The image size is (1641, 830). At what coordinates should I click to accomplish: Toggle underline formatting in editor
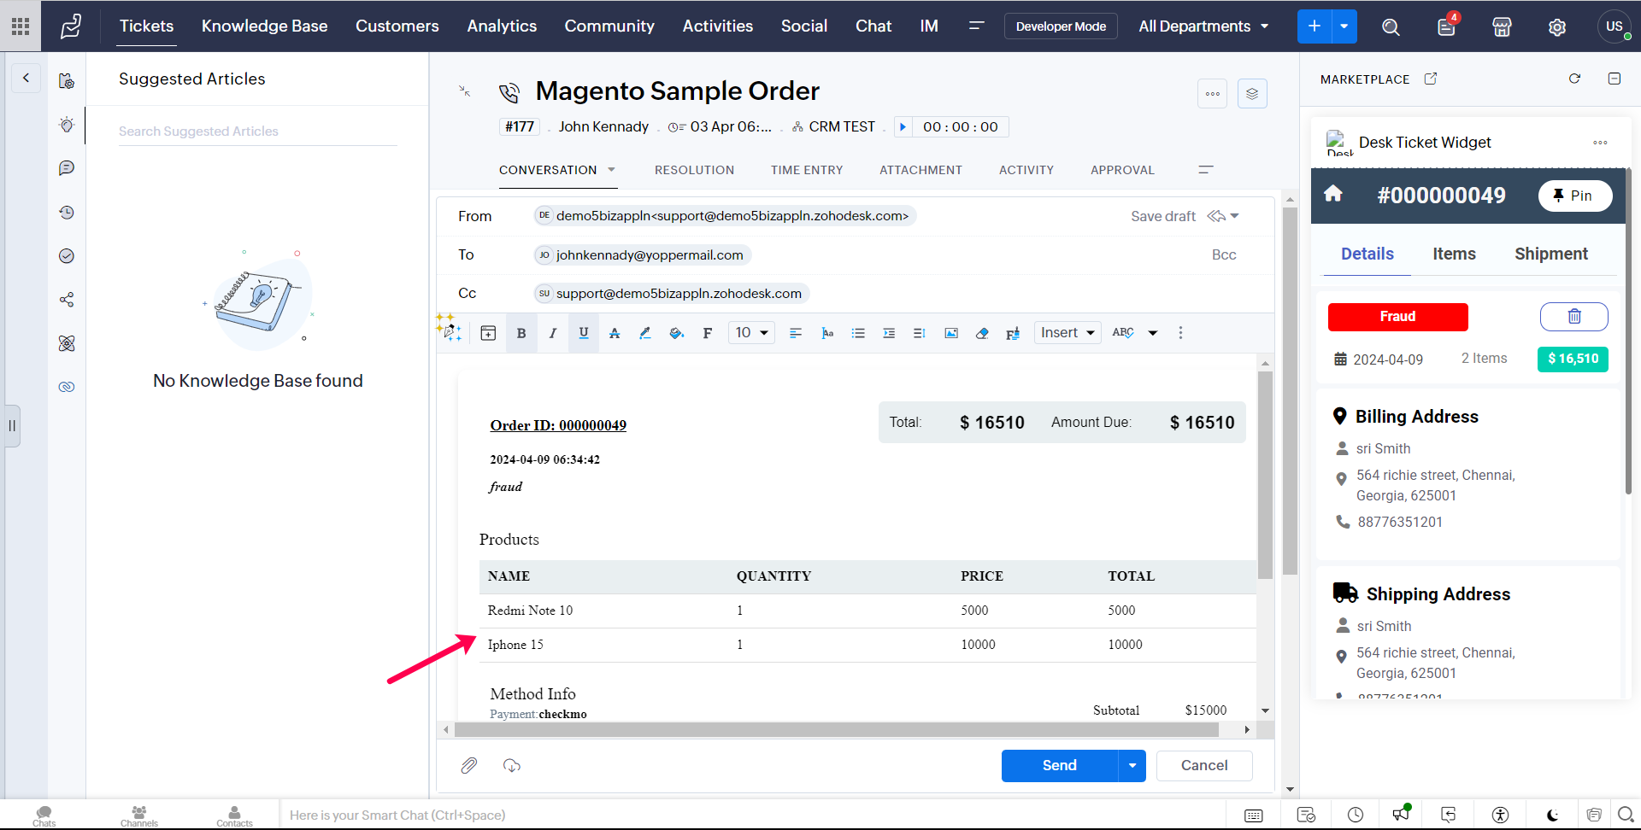(x=584, y=333)
